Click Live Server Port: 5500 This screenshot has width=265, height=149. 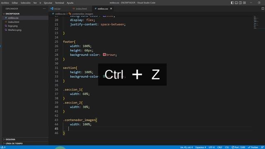click(x=238, y=147)
